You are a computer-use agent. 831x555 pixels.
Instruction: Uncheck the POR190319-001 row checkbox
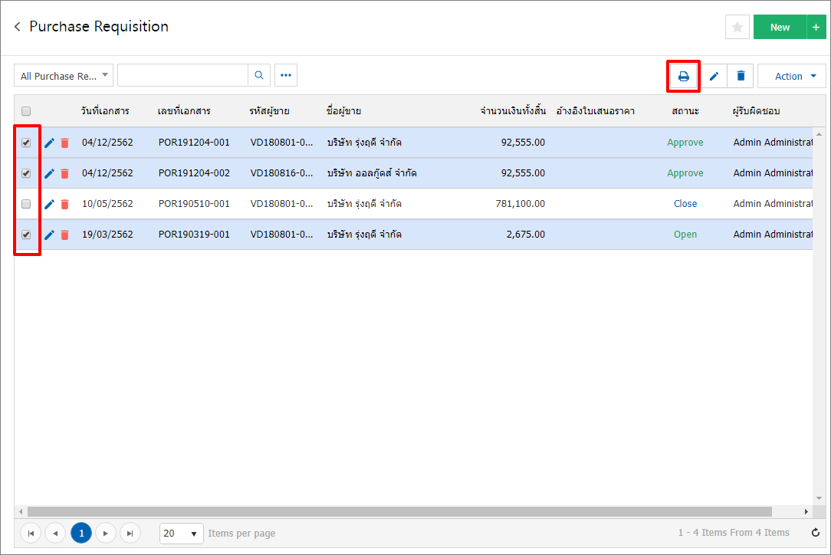[26, 235]
